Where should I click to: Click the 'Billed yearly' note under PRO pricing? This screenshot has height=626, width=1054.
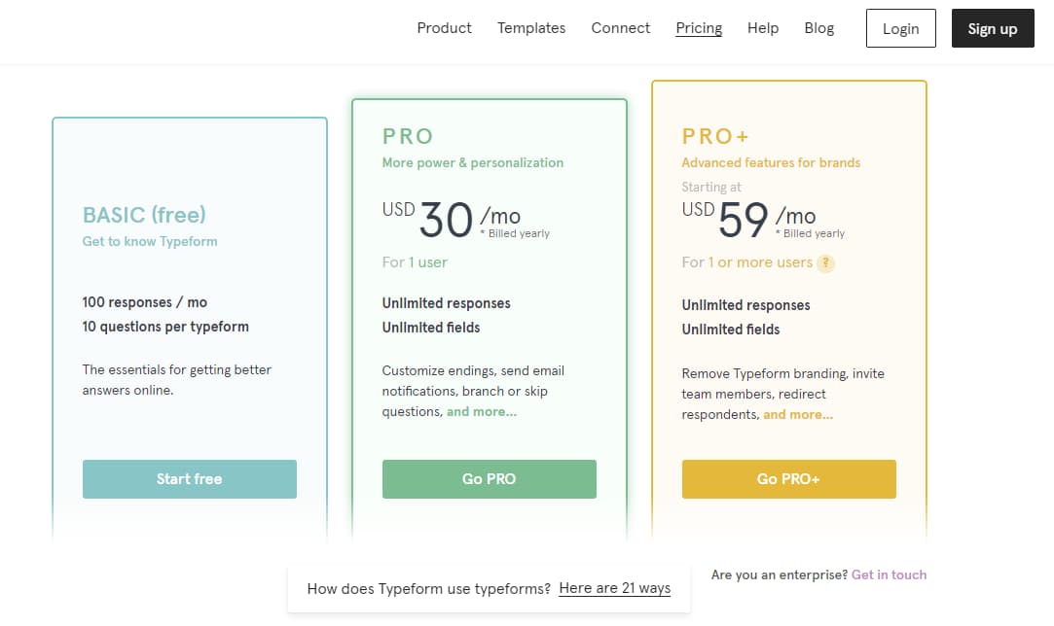[515, 233]
